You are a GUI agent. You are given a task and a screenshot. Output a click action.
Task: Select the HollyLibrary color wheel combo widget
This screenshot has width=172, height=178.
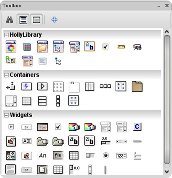[11, 47]
